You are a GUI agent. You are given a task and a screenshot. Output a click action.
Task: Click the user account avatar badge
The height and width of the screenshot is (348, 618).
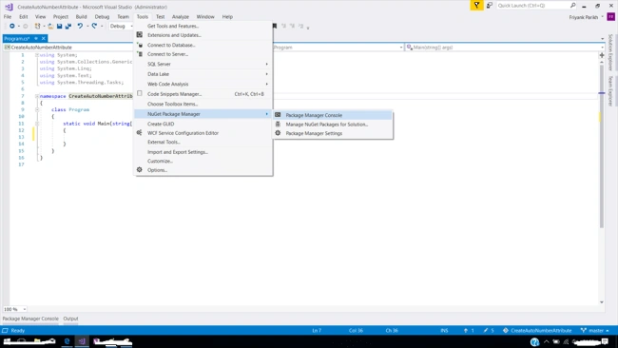click(x=611, y=17)
